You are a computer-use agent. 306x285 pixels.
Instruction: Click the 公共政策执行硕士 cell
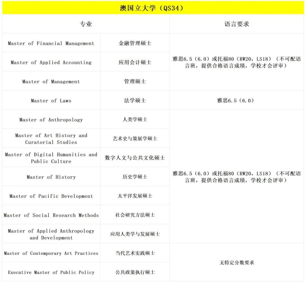click(x=135, y=272)
